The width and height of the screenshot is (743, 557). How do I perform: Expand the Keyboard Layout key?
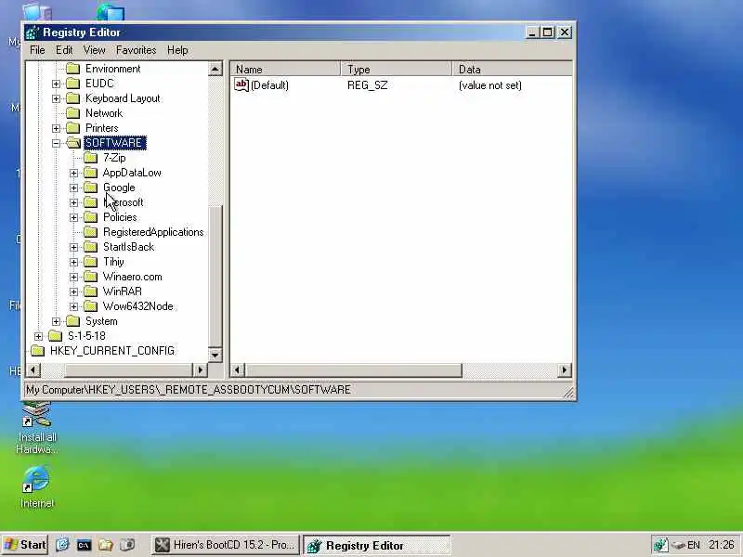coord(56,98)
